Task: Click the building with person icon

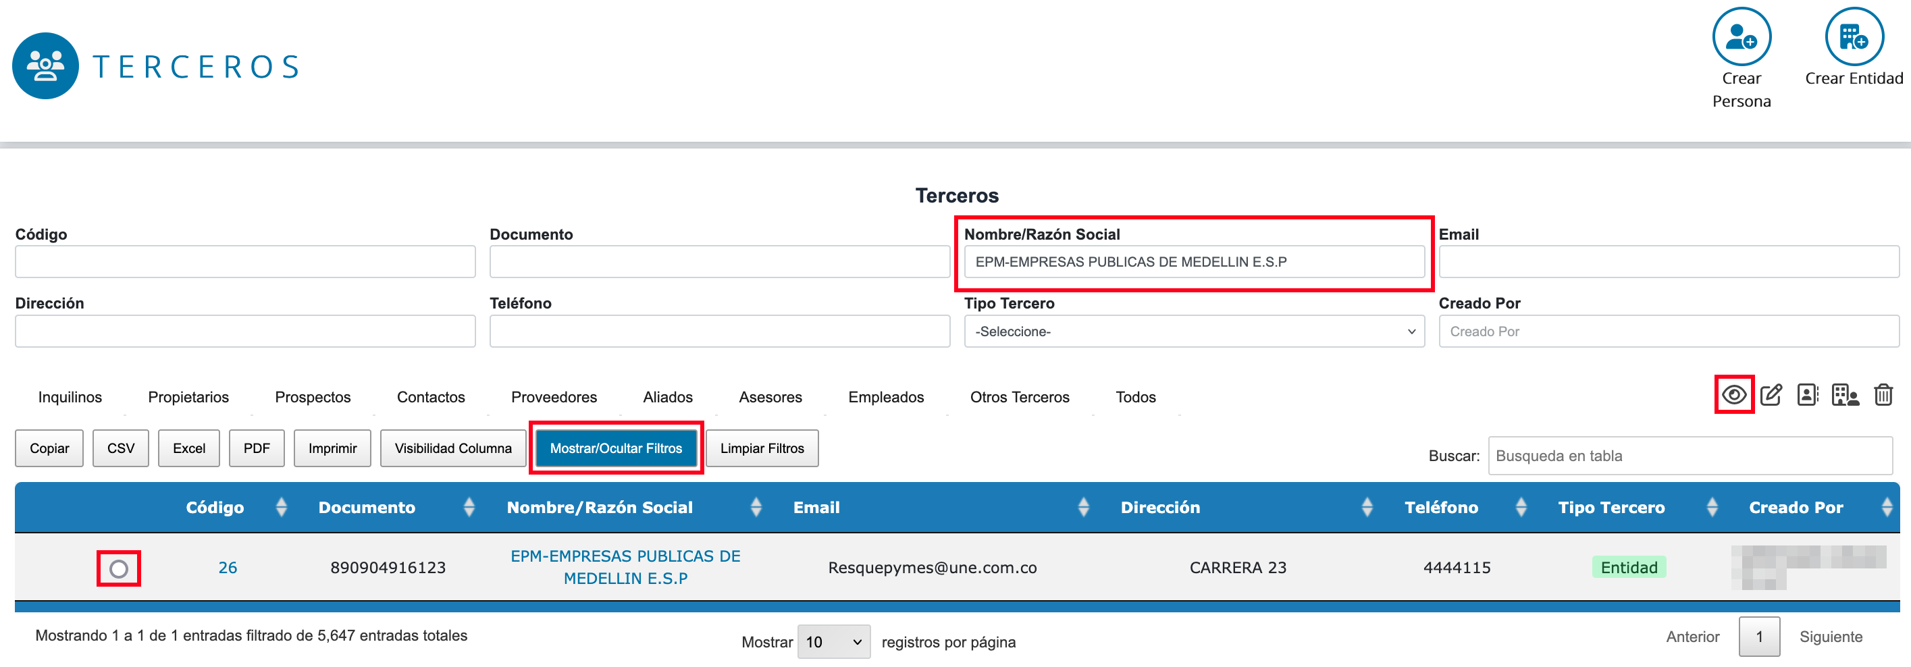Action: pos(1844,395)
